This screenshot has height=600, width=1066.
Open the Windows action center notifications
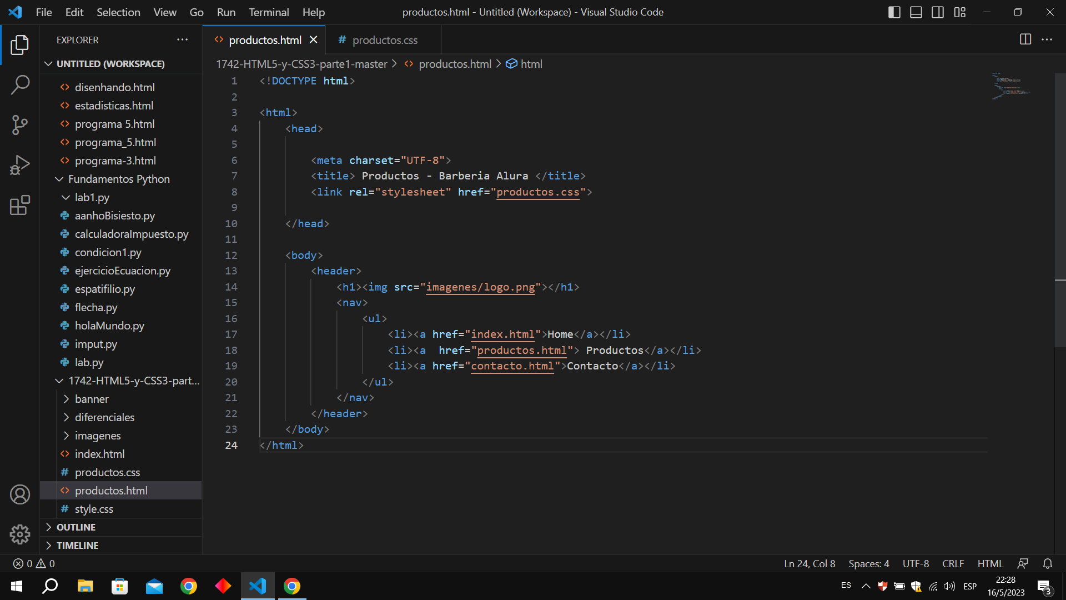(x=1044, y=587)
